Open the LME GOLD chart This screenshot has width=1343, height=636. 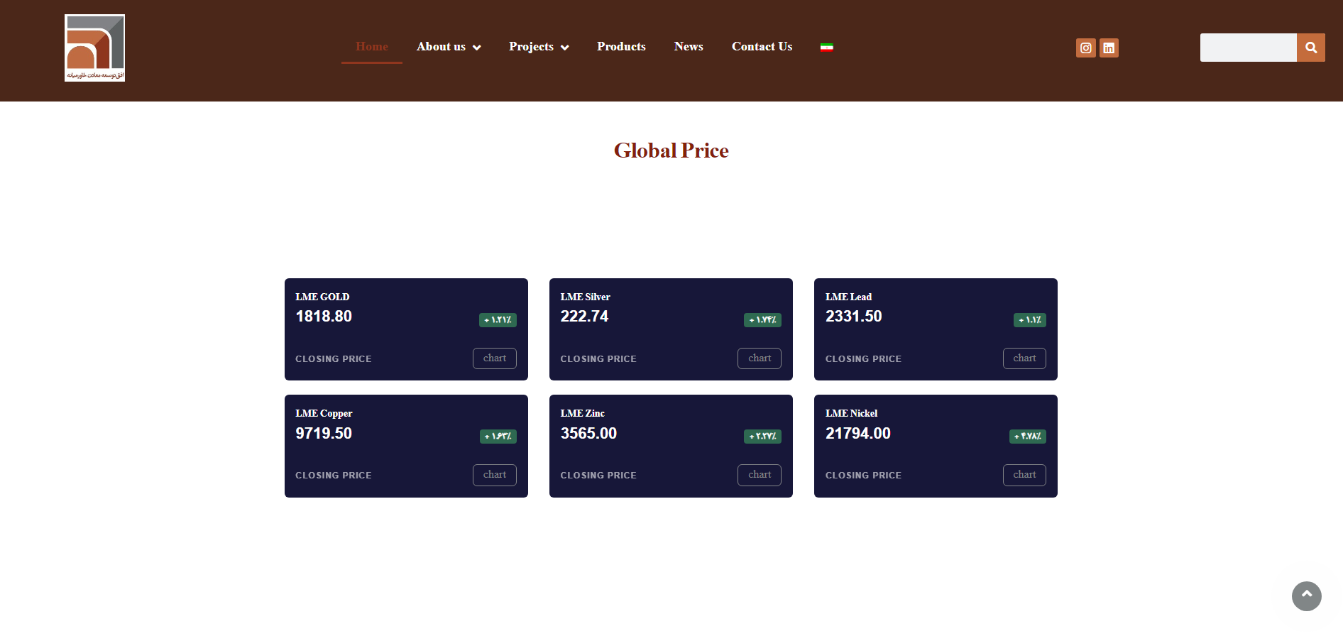495,358
